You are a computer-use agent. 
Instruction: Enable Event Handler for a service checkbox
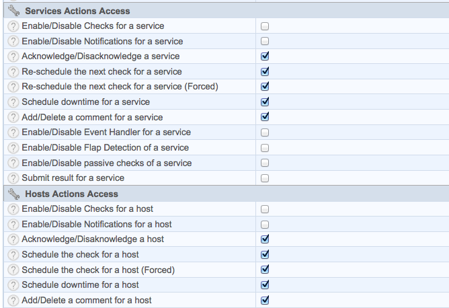pyautogui.click(x=265, y=132)
